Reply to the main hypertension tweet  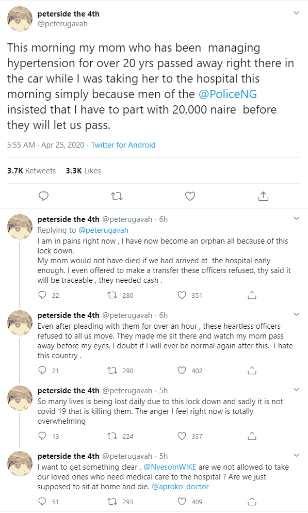43,196
